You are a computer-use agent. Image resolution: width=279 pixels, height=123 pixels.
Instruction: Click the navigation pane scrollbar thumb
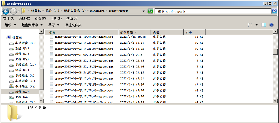41,79
